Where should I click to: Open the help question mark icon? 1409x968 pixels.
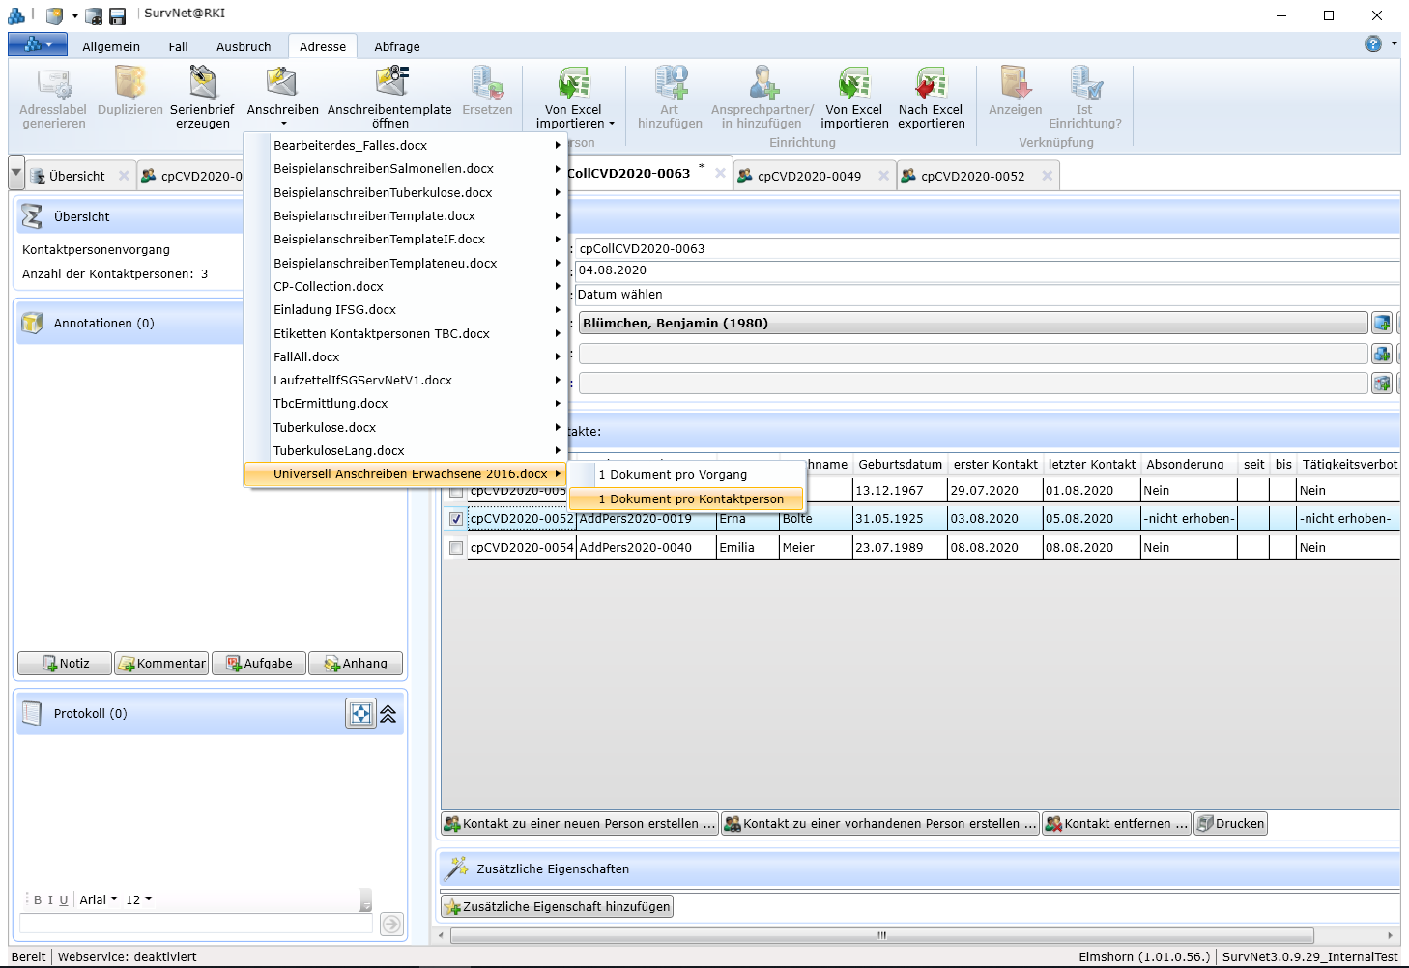1372,43
